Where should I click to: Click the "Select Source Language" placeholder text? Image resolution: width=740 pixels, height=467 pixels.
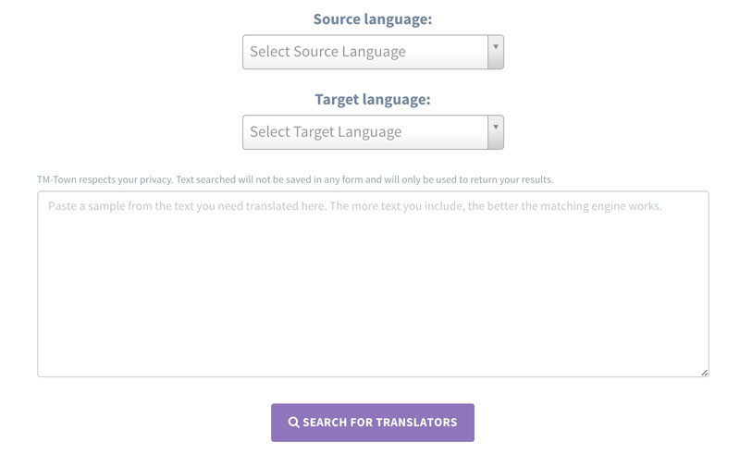pyautogui.click(x=327, y=52)
